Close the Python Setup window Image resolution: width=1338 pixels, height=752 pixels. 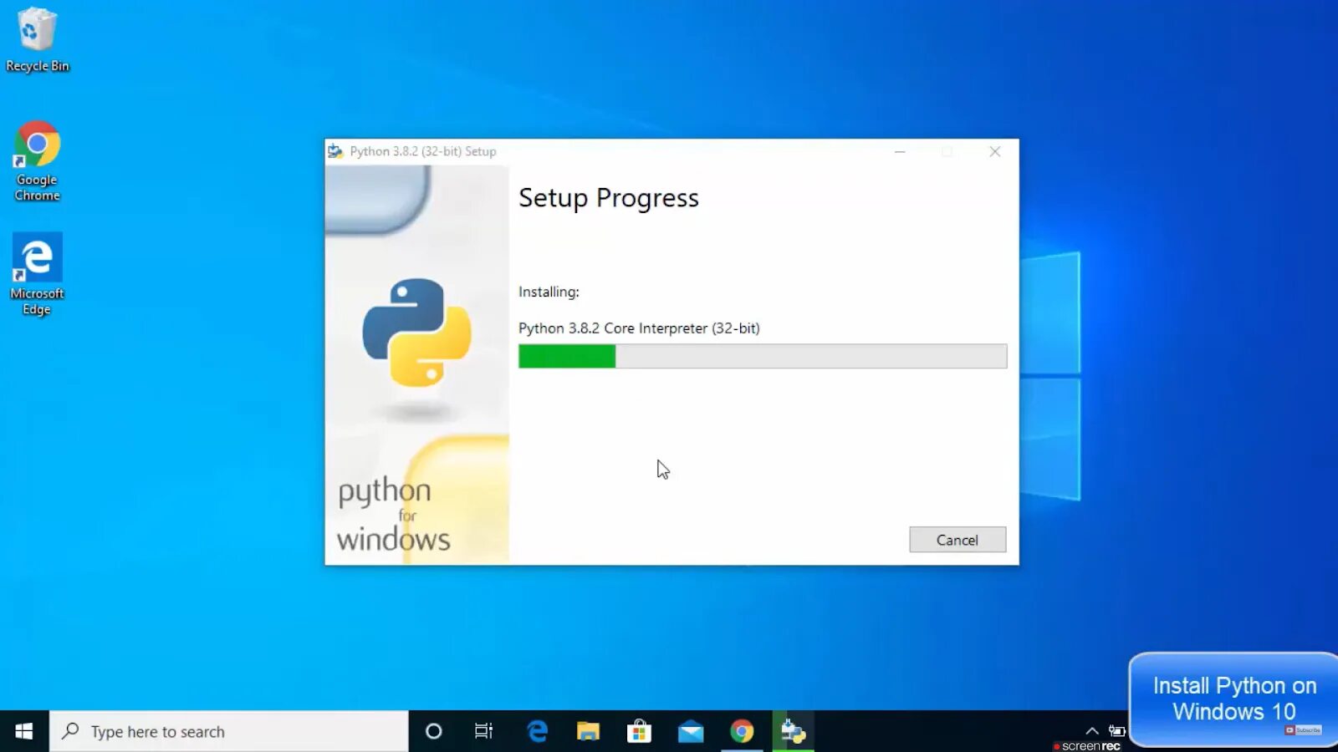(995, 151)
